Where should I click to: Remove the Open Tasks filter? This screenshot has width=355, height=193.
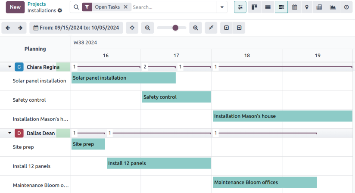[x=125, y=7]
